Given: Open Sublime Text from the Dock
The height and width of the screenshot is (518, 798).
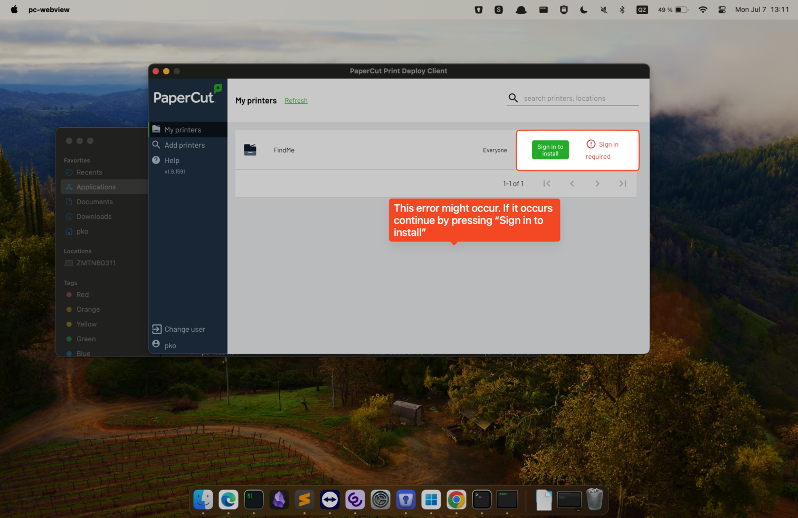Looking at the screenshot, I should pyautogui.click(x=305, y=500).
